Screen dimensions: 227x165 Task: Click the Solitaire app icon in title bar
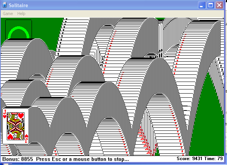4,5
